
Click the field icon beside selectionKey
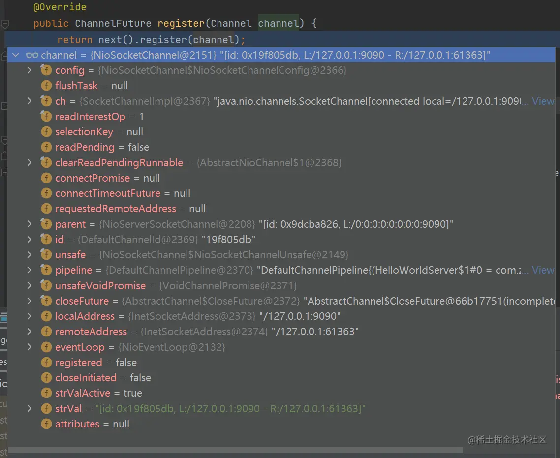(x=46, y=132)
